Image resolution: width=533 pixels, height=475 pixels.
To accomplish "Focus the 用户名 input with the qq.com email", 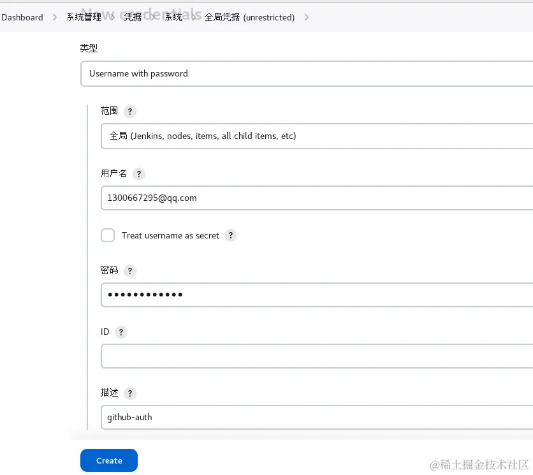I will (317, 198).
